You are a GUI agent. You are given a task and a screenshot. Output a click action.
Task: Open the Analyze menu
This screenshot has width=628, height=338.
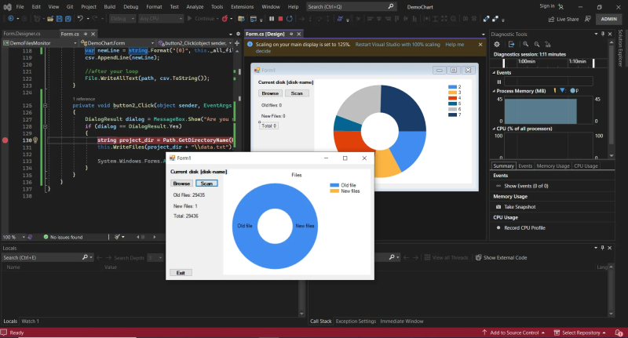(194, 7)
